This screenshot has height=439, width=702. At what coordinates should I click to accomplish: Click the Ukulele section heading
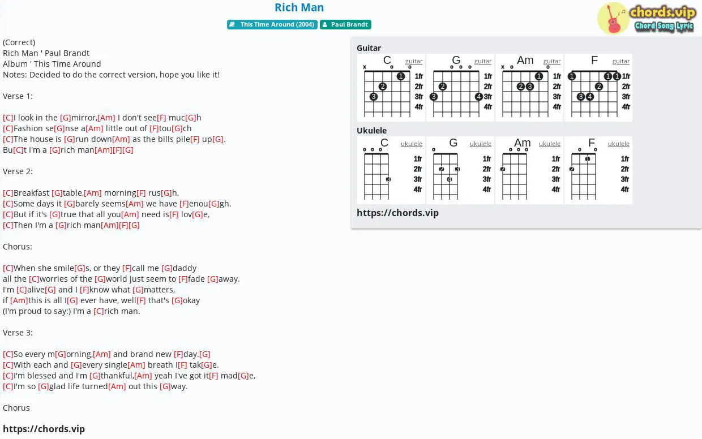coord(371,131)
